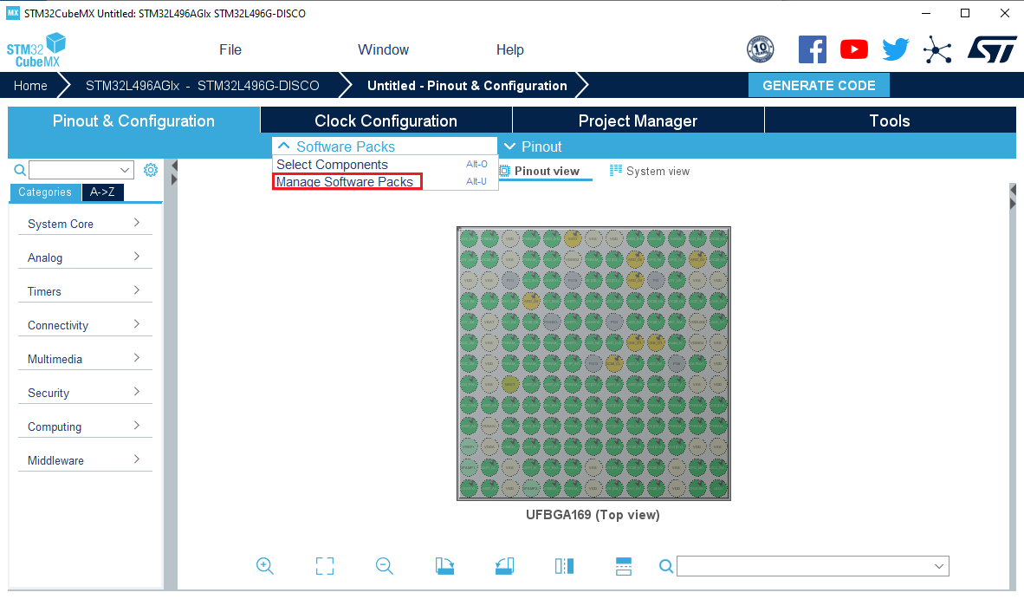Flip the chip view horizontally
This screenshot has width=1024, height=599.
point(564,566)
